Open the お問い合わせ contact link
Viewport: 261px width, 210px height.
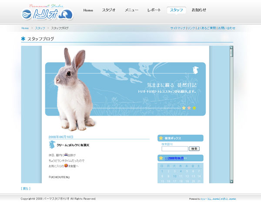(x=227, y=28)
